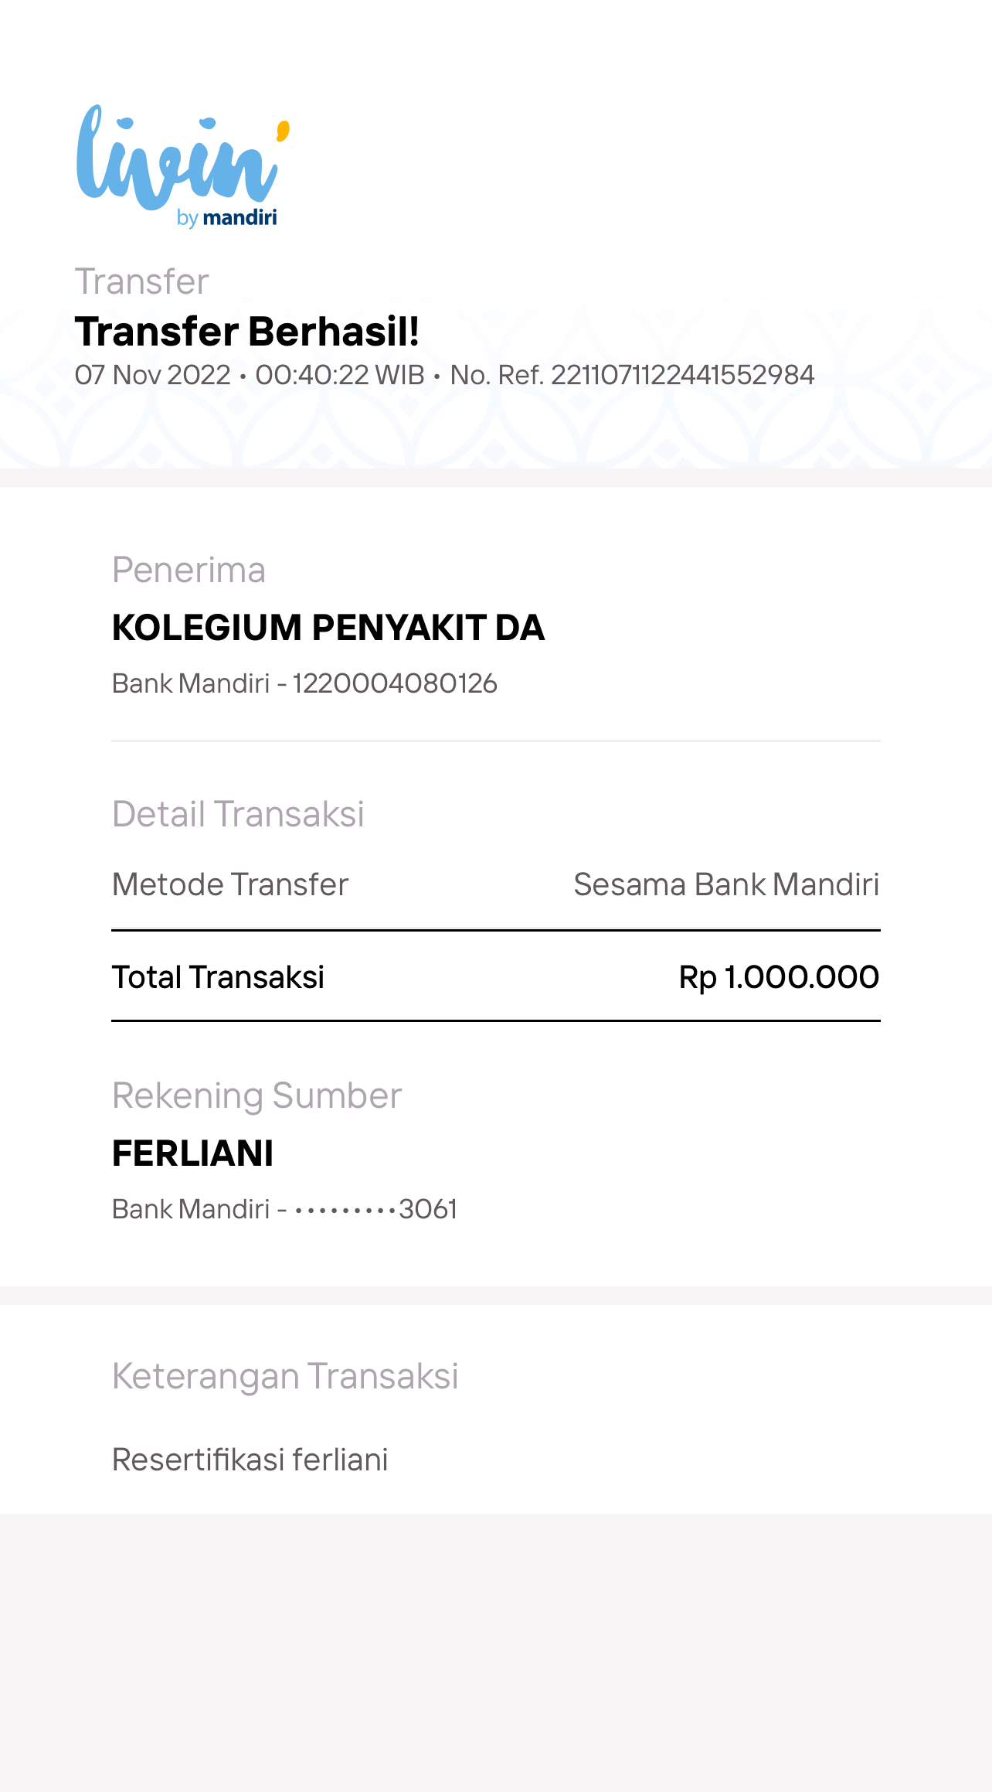Click the Rekening Sumber section label
Viewport: 992px width, 1792px height.
(256, 1095)
